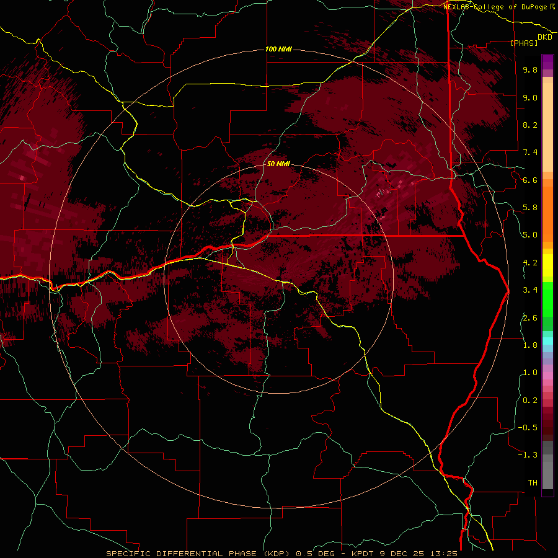Viewport: 558px width, 558px height.
Task: Select the bright green color band
Action: pos(547,299)
